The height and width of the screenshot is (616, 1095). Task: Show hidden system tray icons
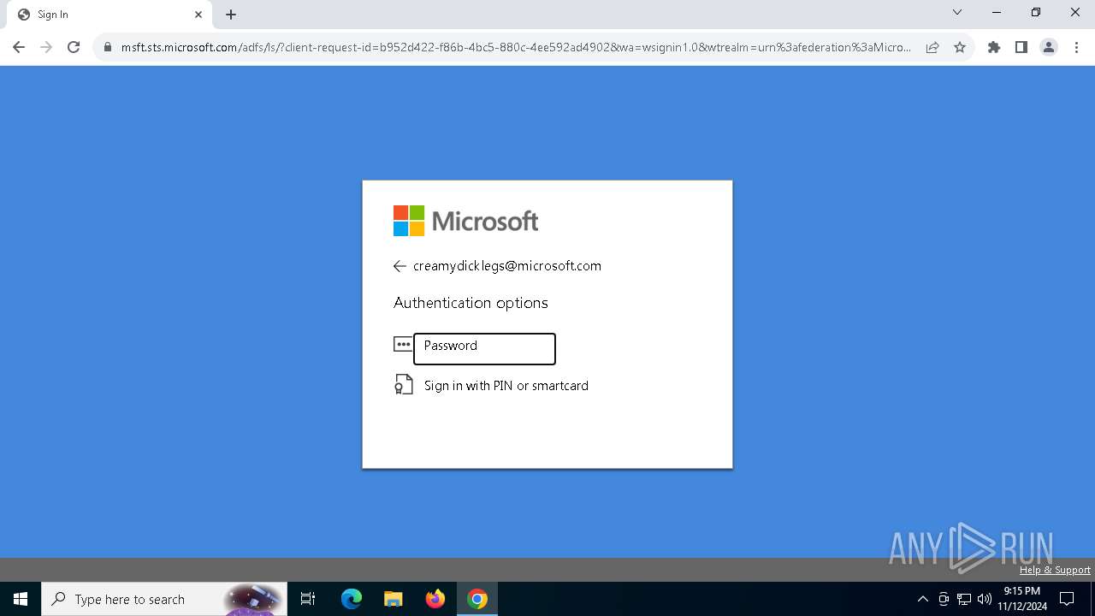coord(922,599)
